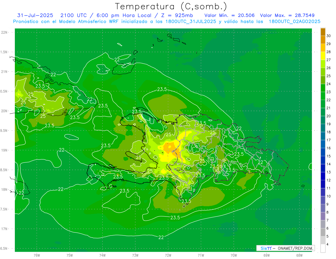Click the gray swatch between 5 and 6

point(323,232)
